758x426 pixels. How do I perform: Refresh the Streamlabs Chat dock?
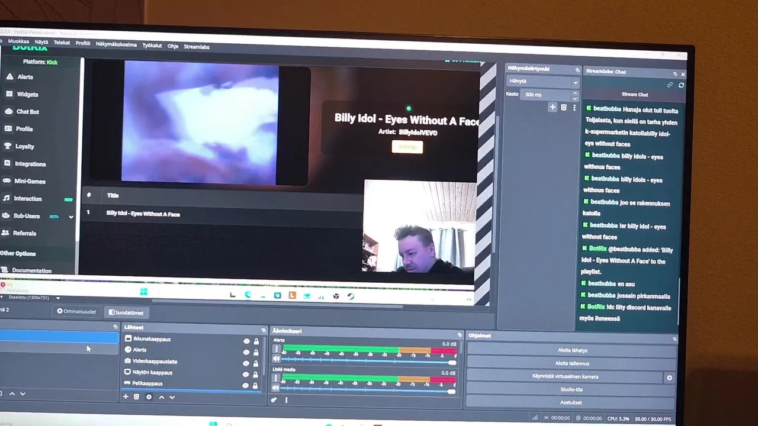coord(681,85)
